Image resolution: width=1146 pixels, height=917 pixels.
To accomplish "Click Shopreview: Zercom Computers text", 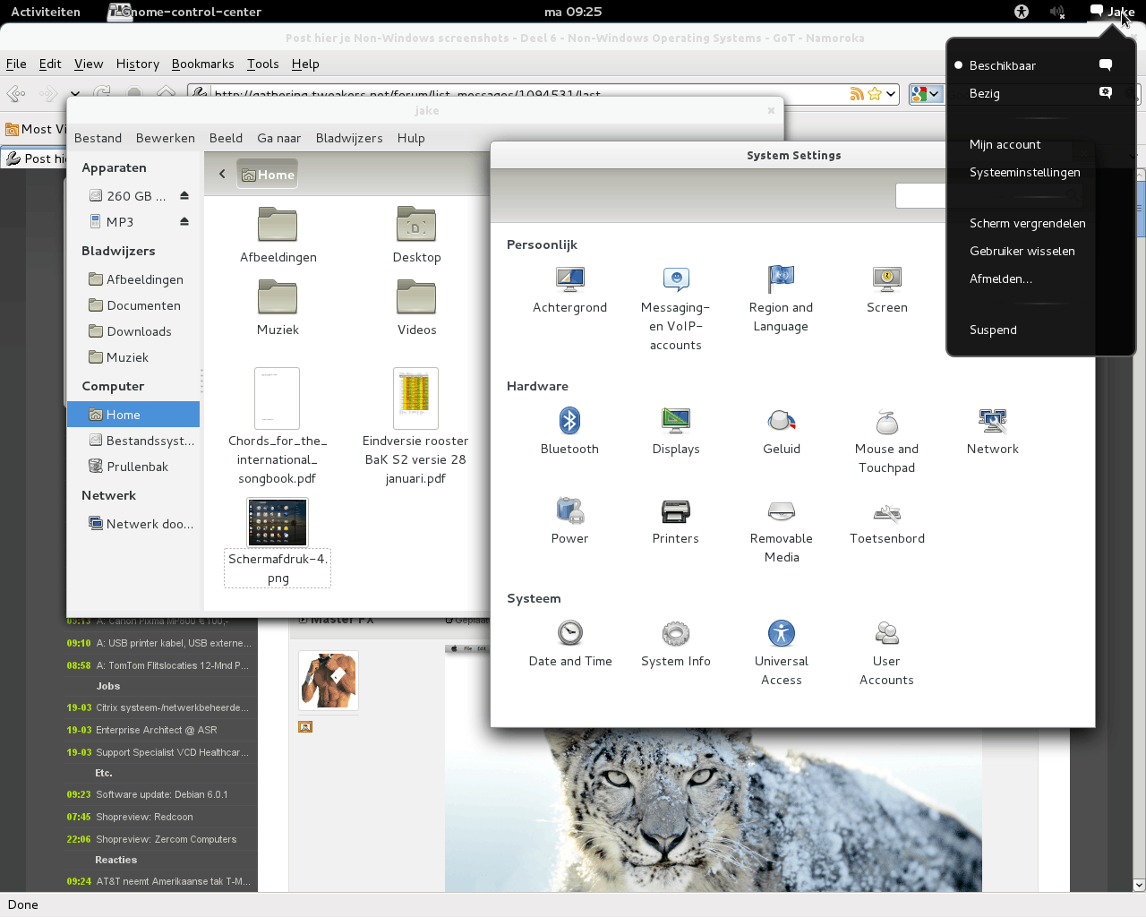I will click(167, 839).
